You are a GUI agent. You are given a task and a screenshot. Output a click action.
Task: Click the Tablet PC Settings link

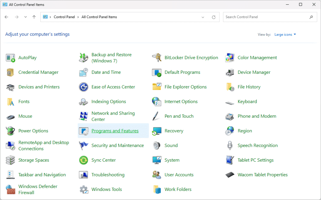pos(255,160)
